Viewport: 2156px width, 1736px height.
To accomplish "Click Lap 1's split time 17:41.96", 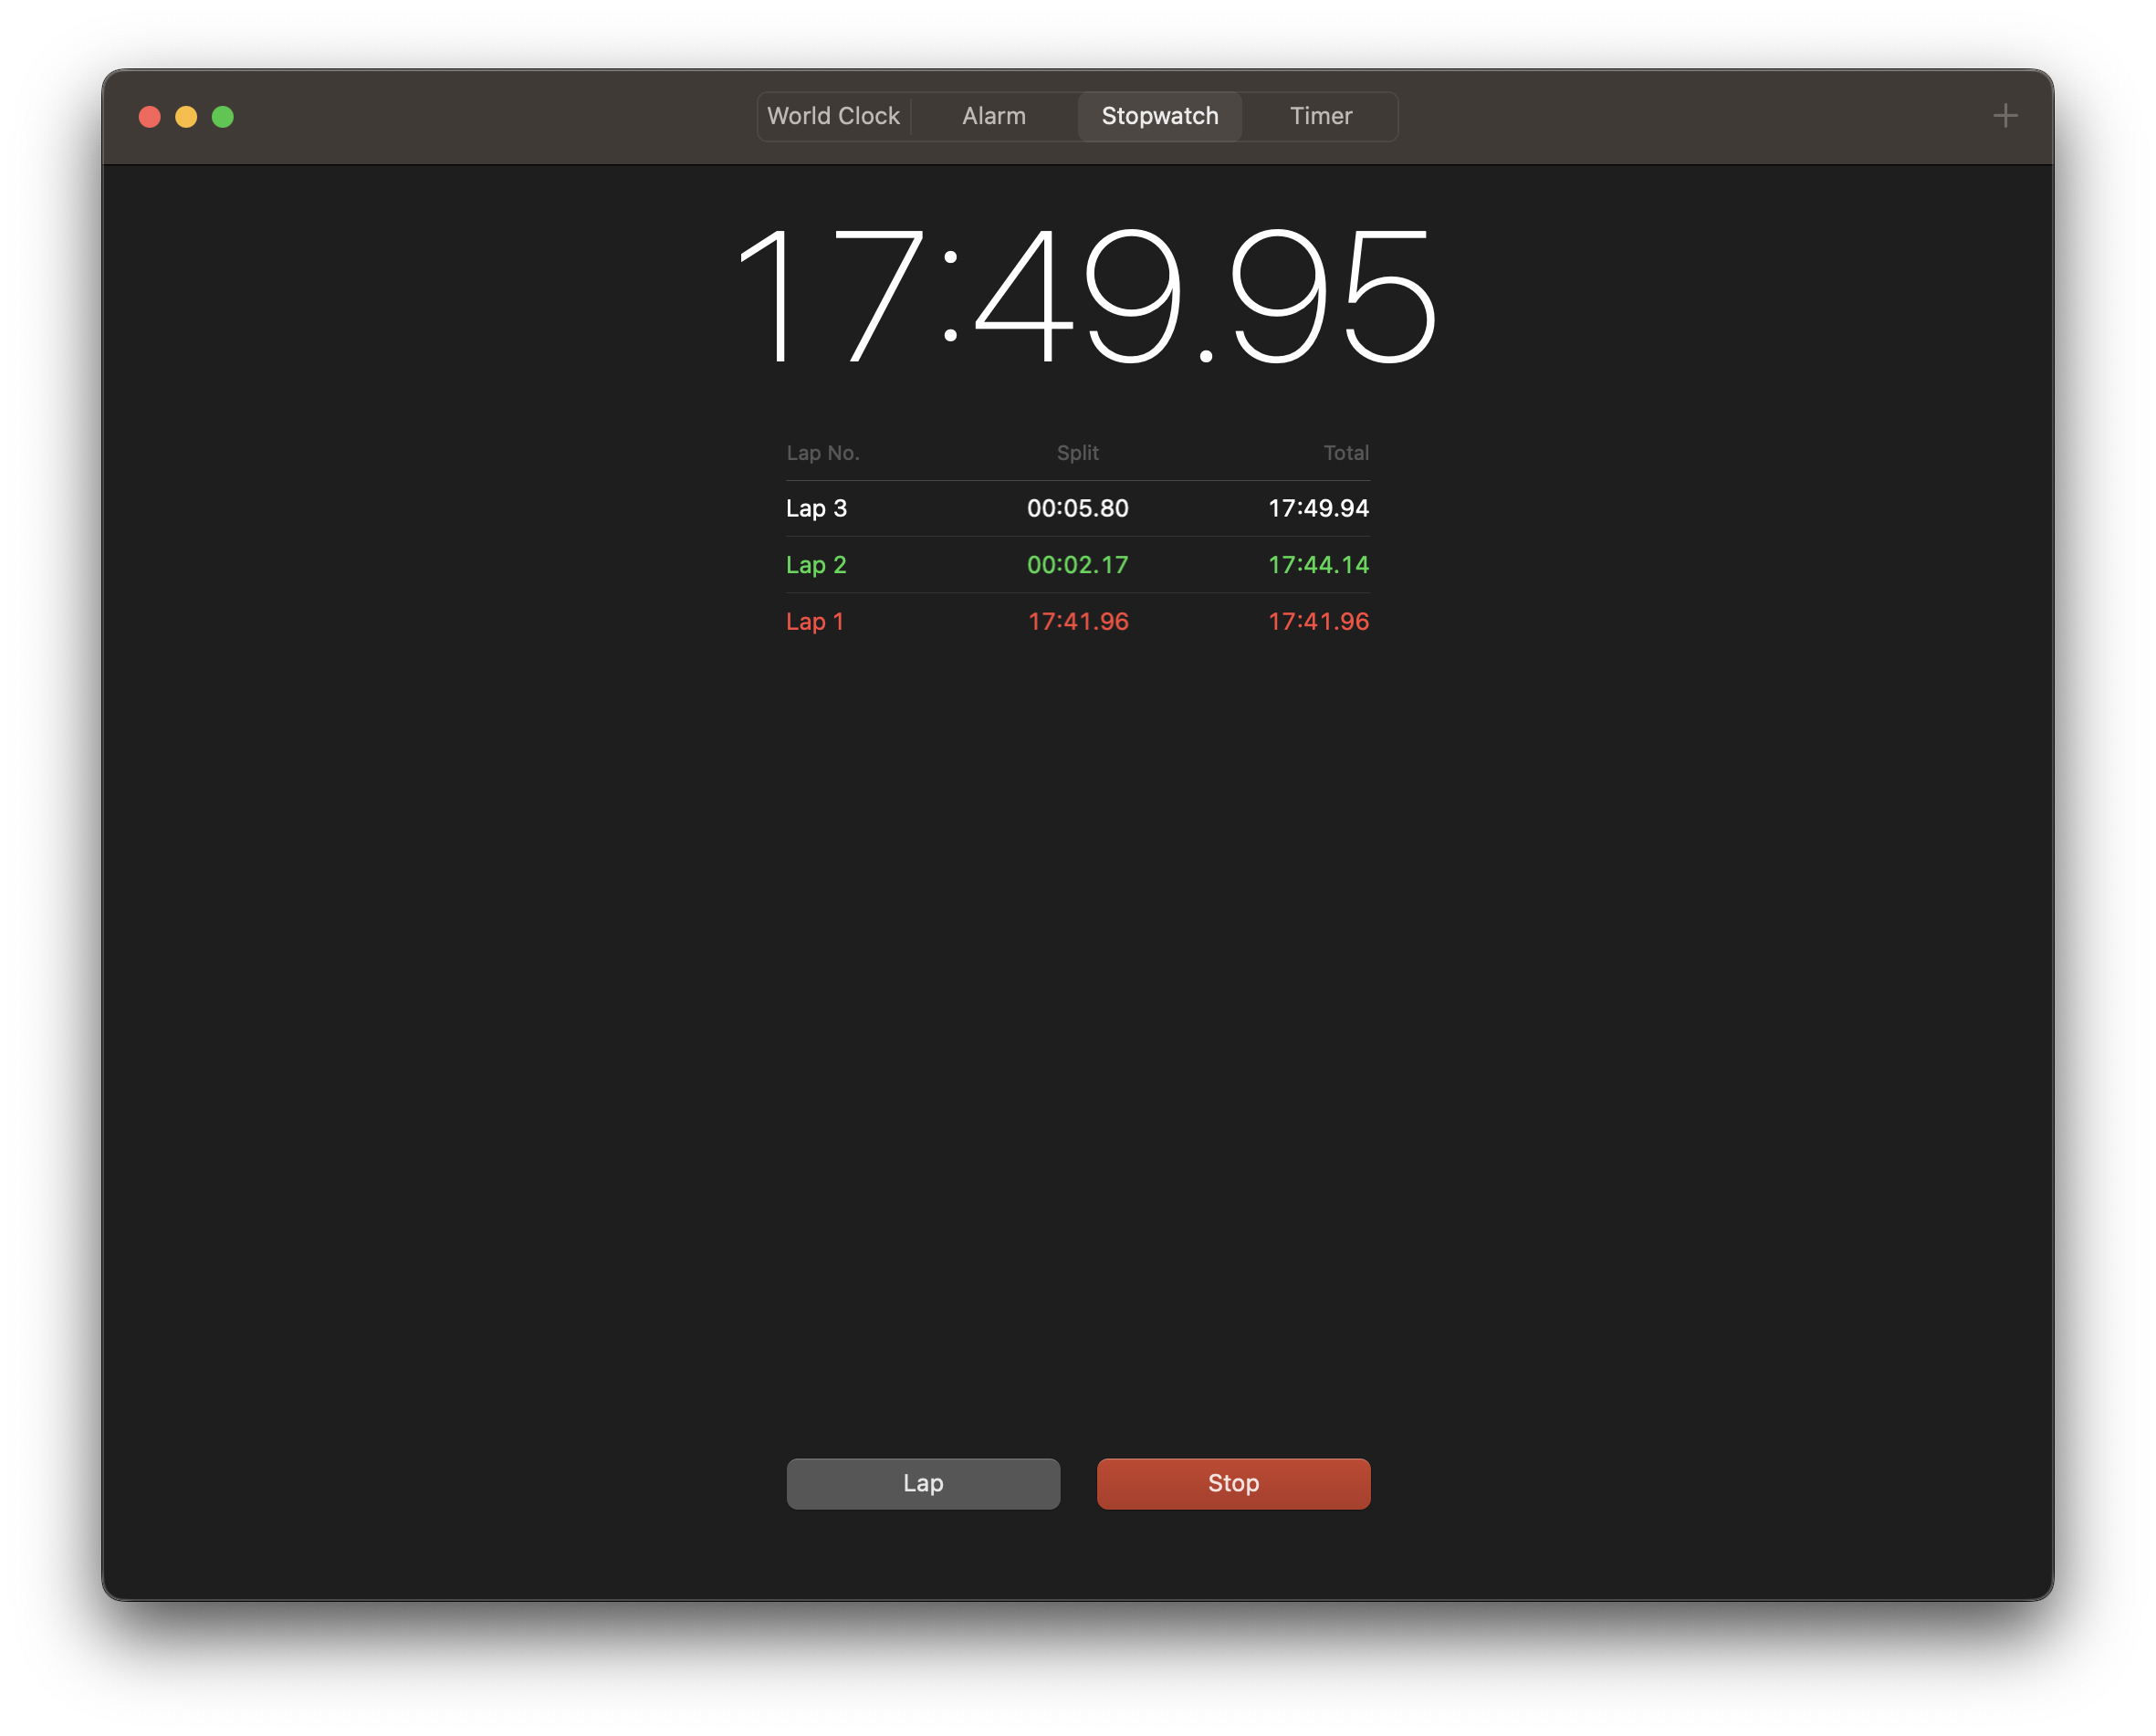I will coord(1078,621).
